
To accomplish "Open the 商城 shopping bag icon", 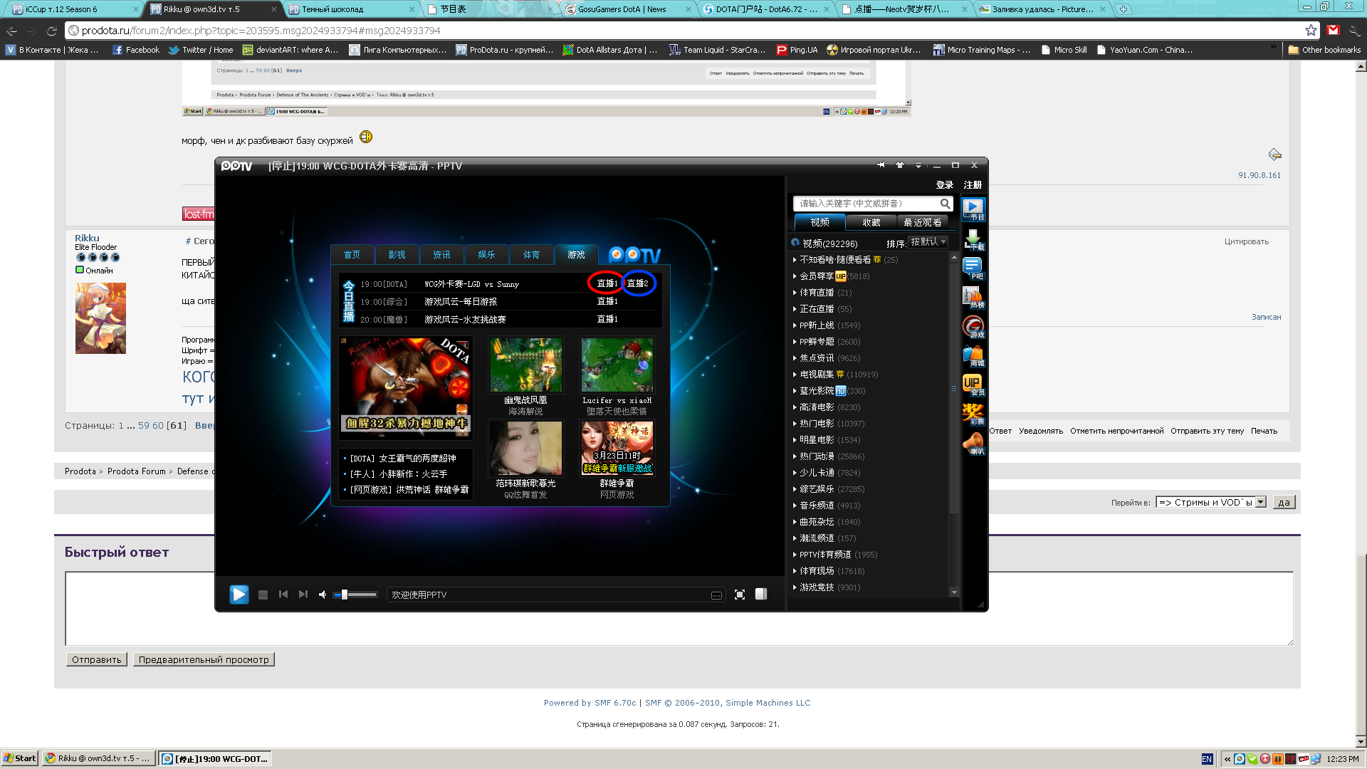I will coord(973,356).
